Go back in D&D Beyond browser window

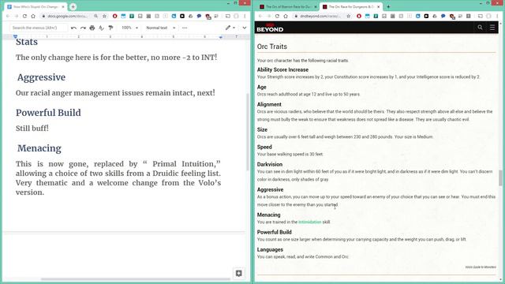(x=260, y=16)
